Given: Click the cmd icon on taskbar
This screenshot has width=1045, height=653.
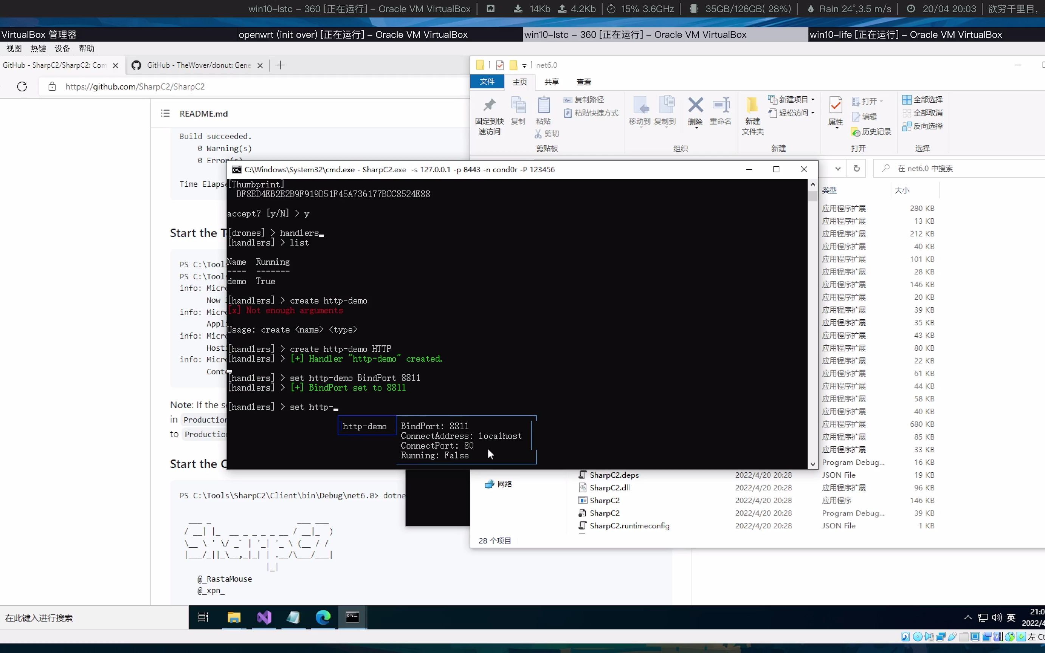Looking at the screenshot, I should 352,617.
